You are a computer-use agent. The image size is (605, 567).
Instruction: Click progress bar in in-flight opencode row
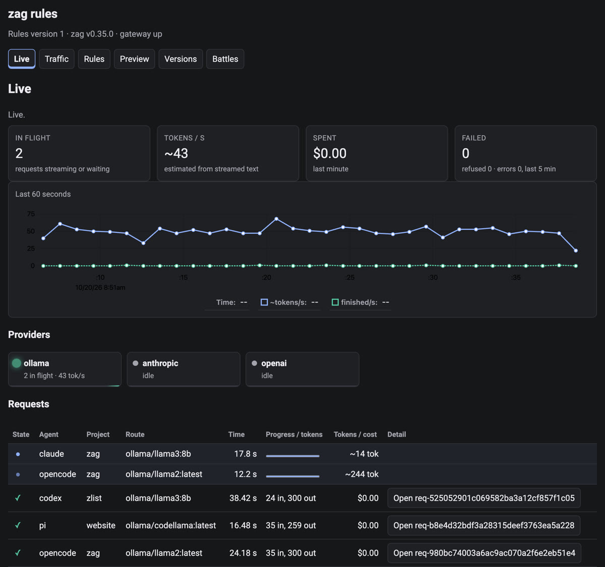292,476
